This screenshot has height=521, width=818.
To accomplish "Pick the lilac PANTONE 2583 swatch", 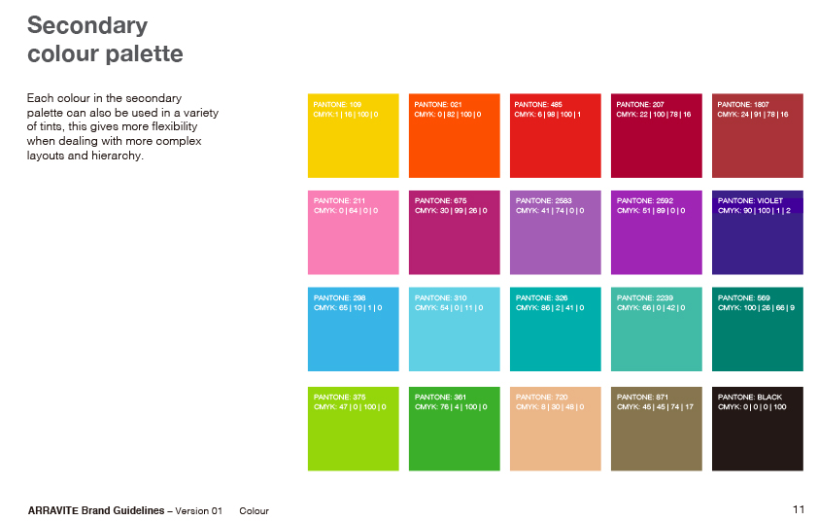I will coord(555,233).
